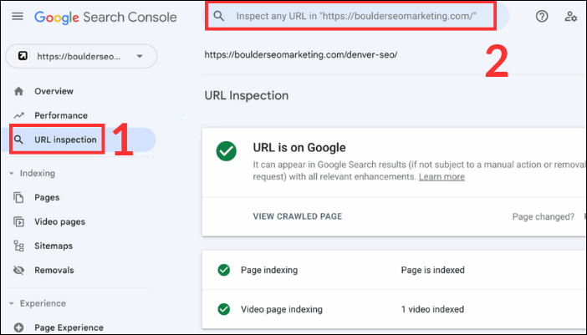
Task: Click the green check beside URL is on Google
Action: pos(226,151)
